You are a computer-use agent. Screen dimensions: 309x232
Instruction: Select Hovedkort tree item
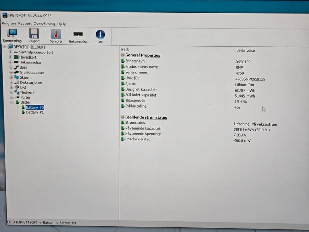click(28, 57)
